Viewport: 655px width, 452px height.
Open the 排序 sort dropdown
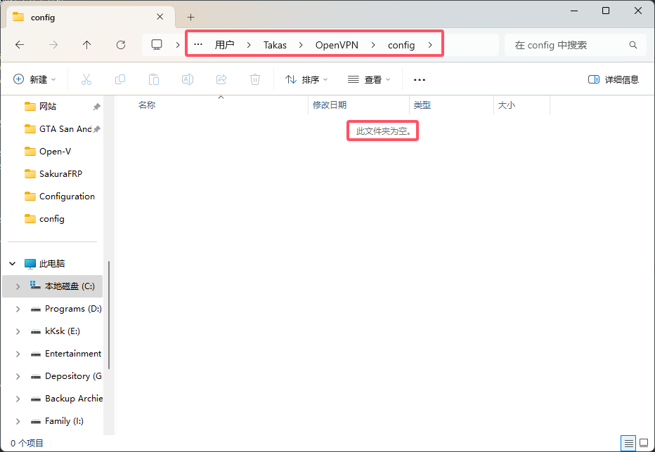click(x=306, y=79)
